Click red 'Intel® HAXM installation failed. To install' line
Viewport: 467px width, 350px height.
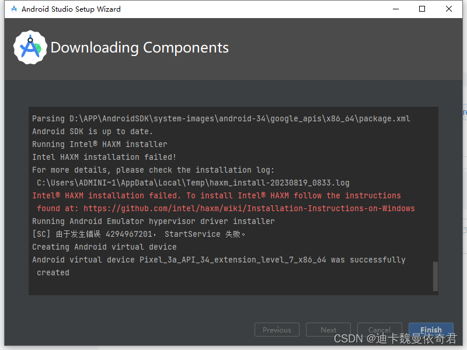click(217, 195)
